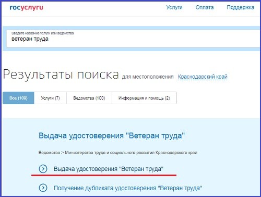Open the Поддержка menu item
261x197 pixels.
coord(240,7)
